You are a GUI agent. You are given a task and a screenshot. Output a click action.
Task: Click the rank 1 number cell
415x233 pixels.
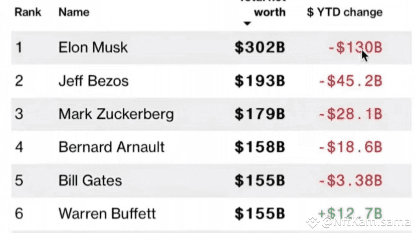tap(19, 47)
